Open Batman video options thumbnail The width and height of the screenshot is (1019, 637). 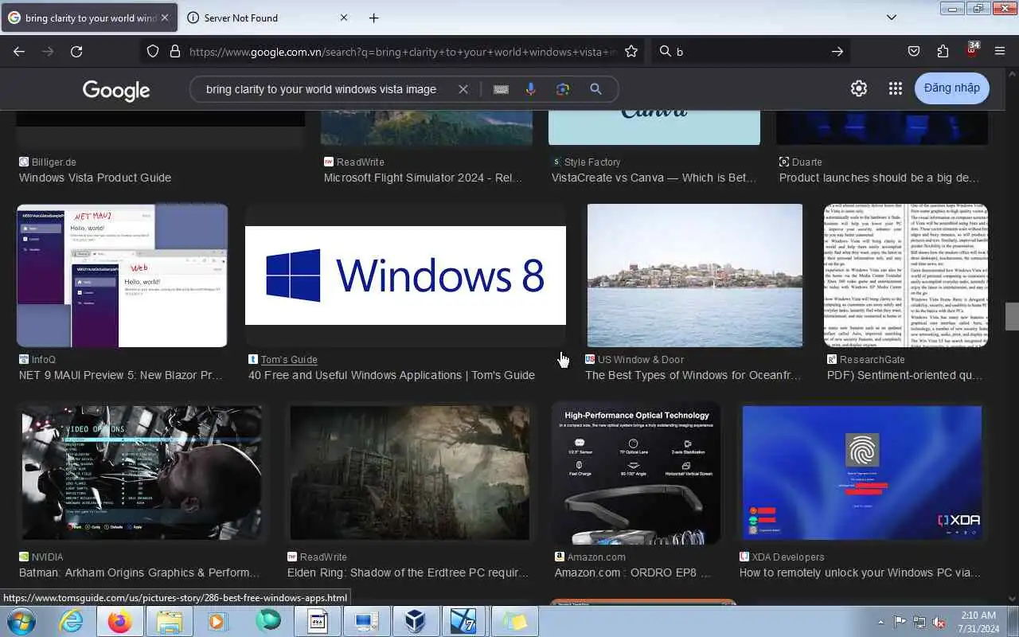pos(142,473)
